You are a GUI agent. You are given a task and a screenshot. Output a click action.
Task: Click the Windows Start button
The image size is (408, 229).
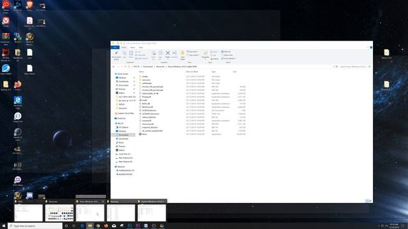(x=4, y=226)
